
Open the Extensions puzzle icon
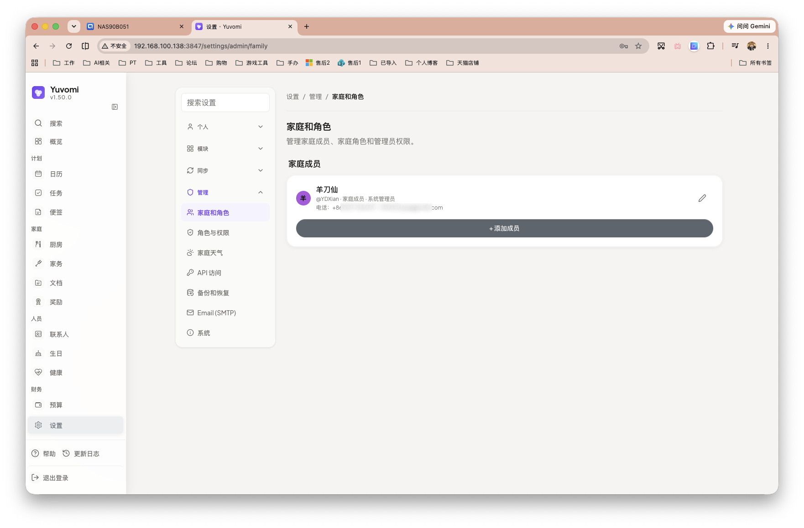pyautogui.click(x=710, y=46)
